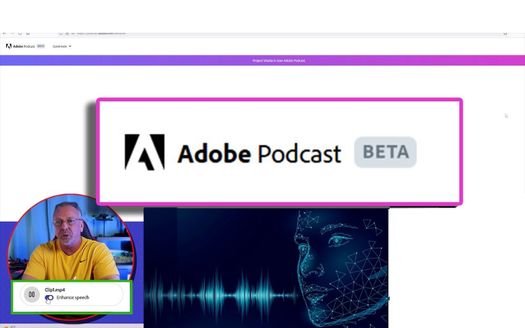
Task: Click the Enhance speech label text
Action: click(x=72, y=297)
